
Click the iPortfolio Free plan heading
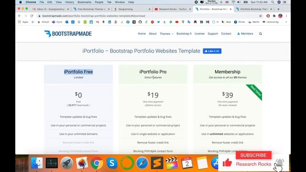click(78, 72)
